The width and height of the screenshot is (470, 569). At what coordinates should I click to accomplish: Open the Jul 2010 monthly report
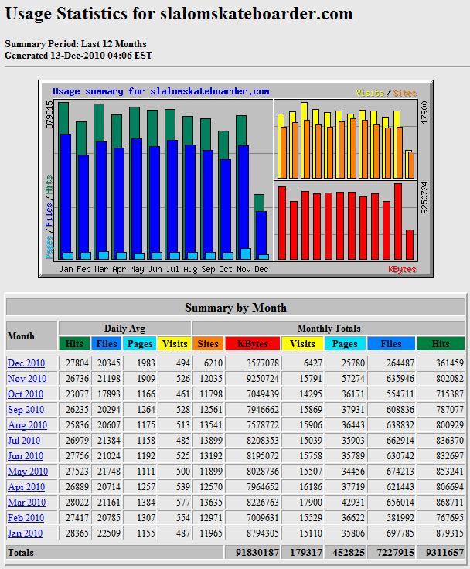point(25,441)
